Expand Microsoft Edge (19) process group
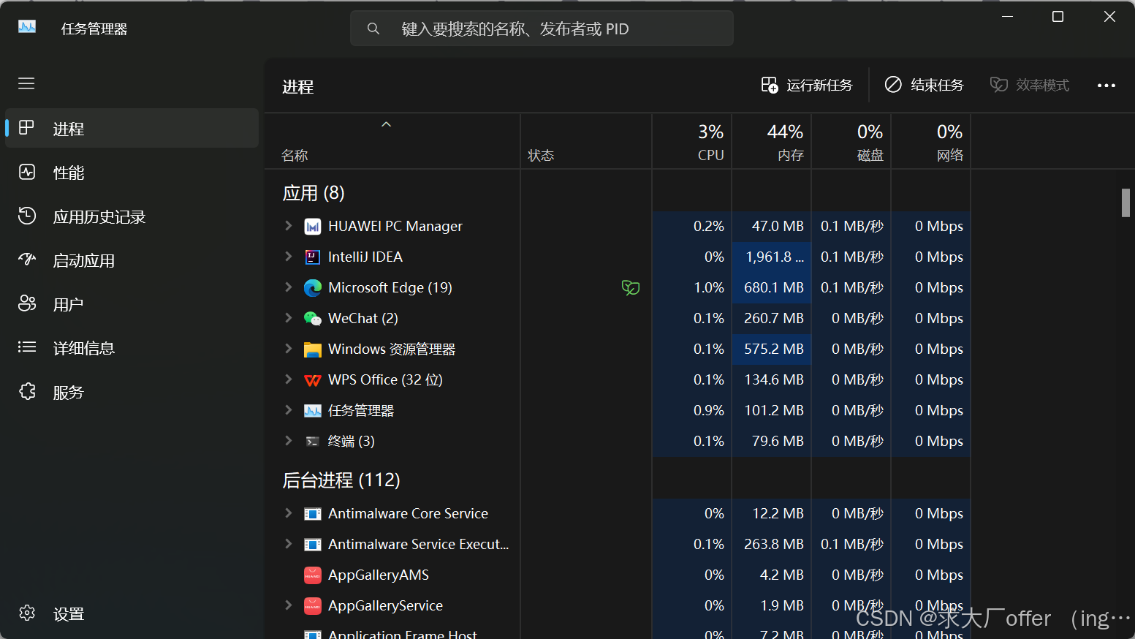 [x=288, y=287]
